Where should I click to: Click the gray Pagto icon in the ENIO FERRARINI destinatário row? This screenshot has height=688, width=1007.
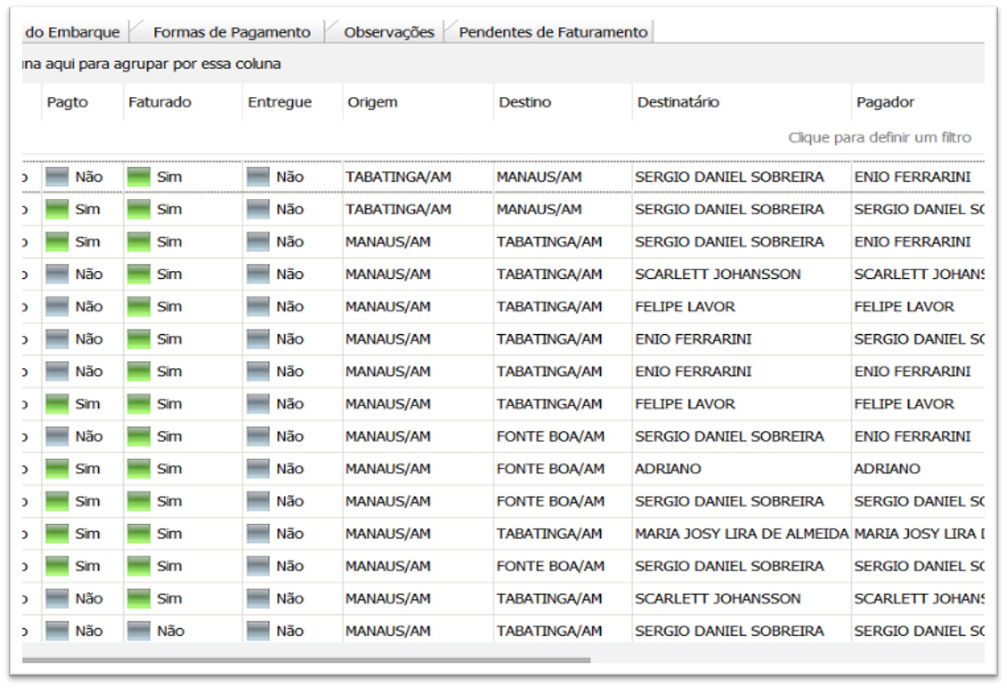point(56,339)
